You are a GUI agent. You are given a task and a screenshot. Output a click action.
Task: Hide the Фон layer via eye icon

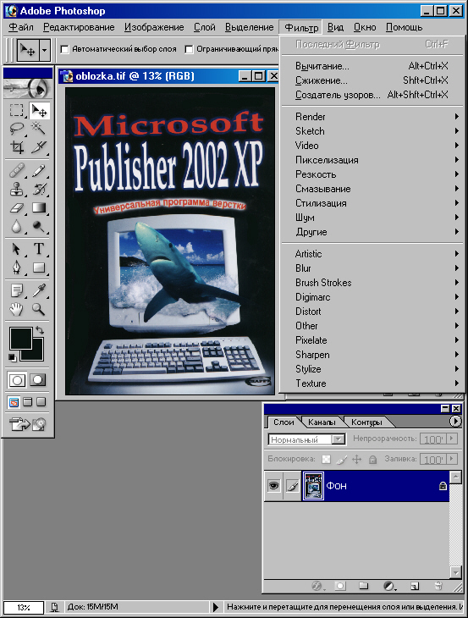(x=273, y=486)
